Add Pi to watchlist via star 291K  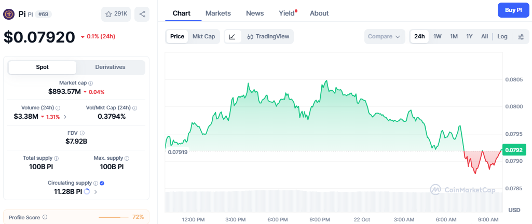click(116, 14)
